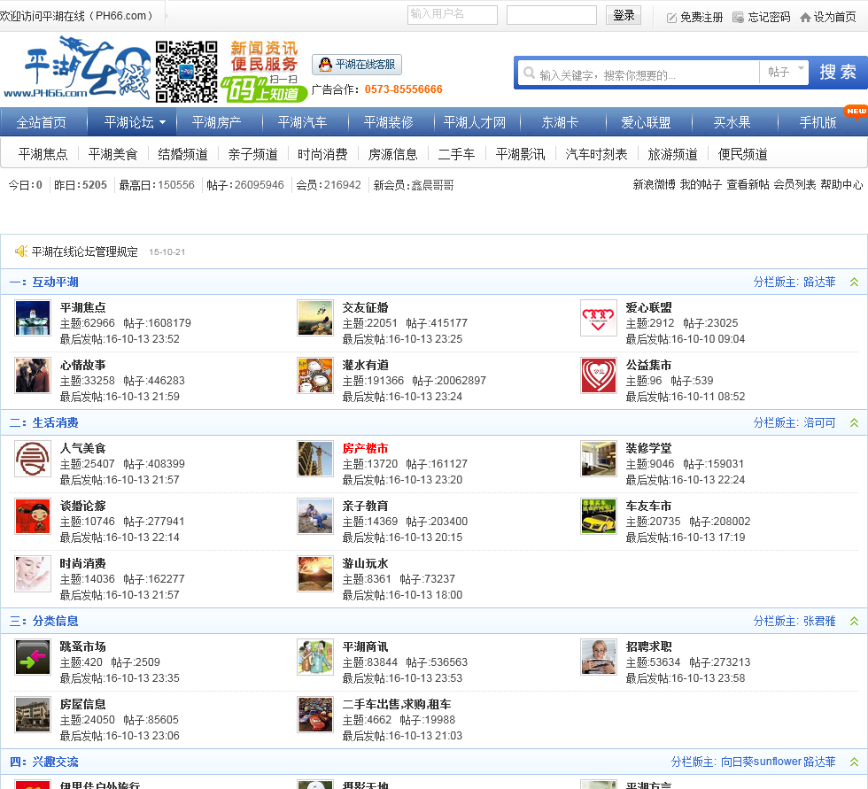
Task: Open the 人气美食 forum icon
Action: 33,459
